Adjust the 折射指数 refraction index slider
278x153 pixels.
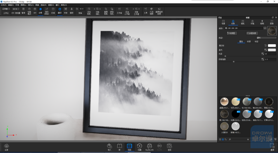pyautogui.click(x=234, y=62)
